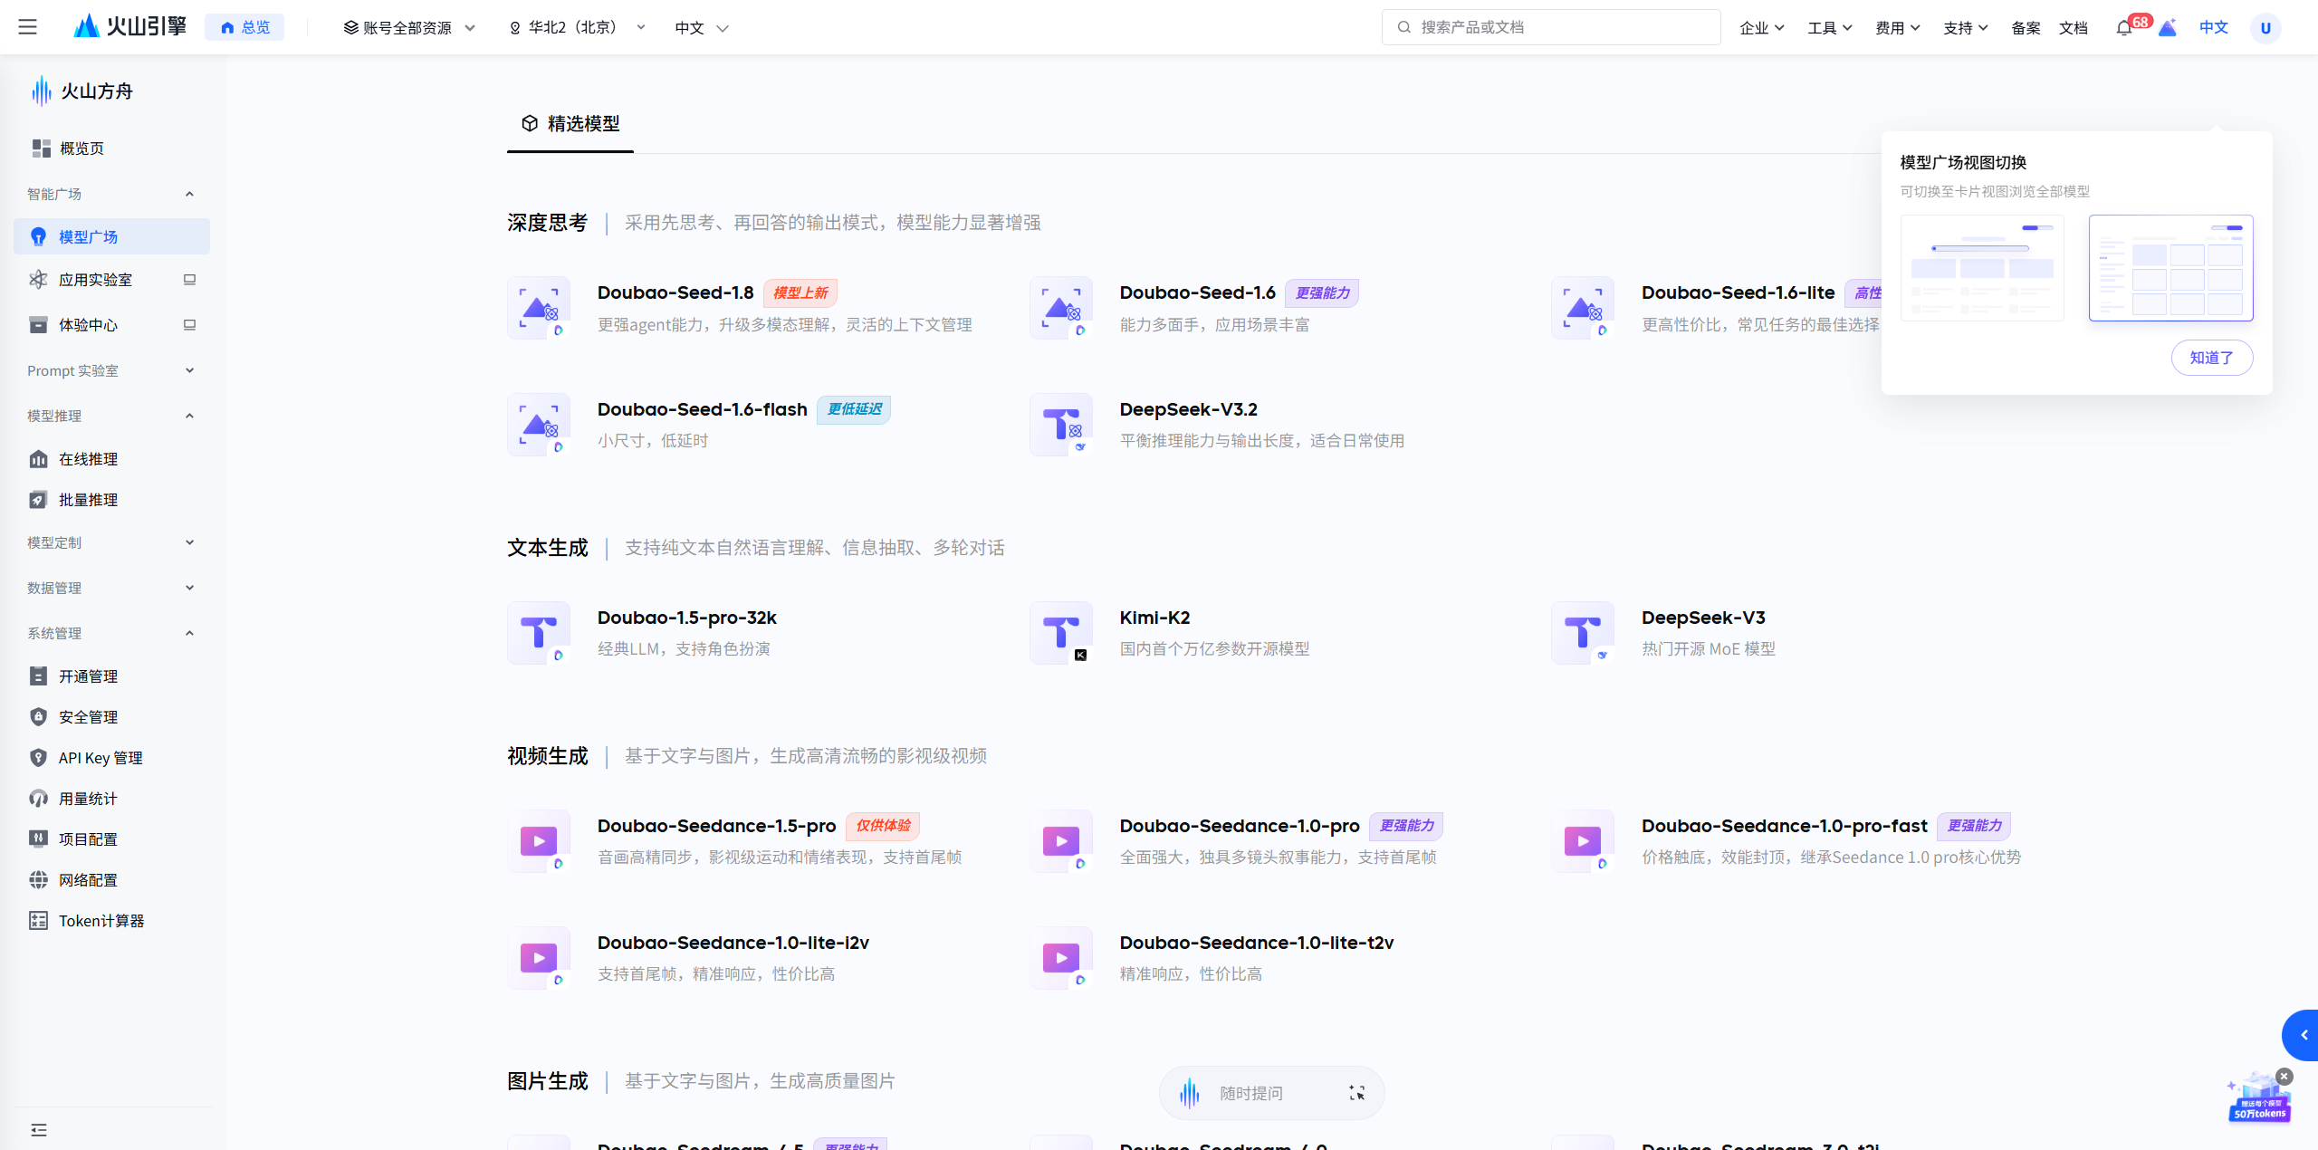The width and height of the screenshot is (2318, 1150).
Task: Click the 知道了 button
Action: (x=2211, y=358)
